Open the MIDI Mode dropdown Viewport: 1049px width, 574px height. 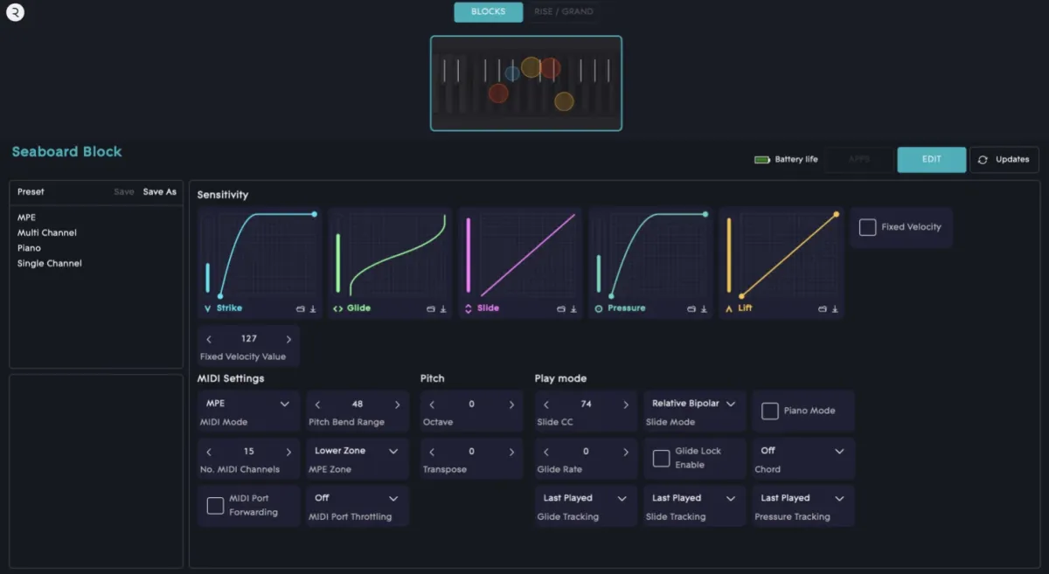click(248, 404)
